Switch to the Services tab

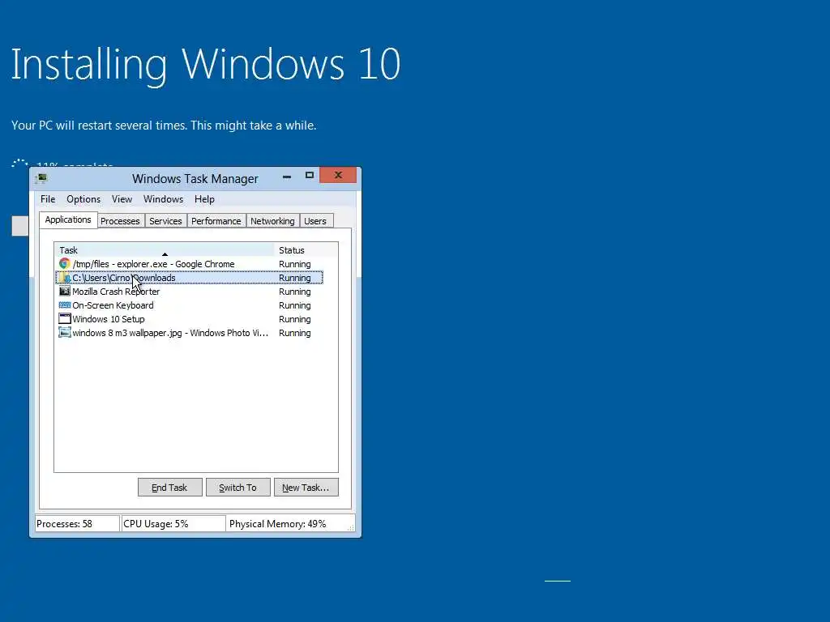click(x=165, y=221)
